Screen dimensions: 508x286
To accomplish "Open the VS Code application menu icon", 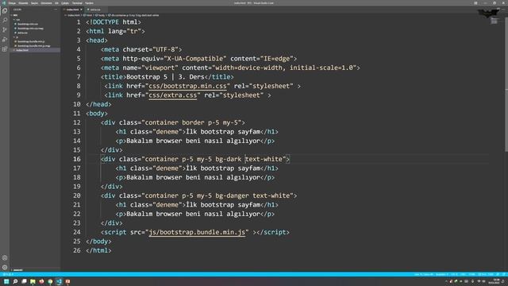I will (4, 3).
